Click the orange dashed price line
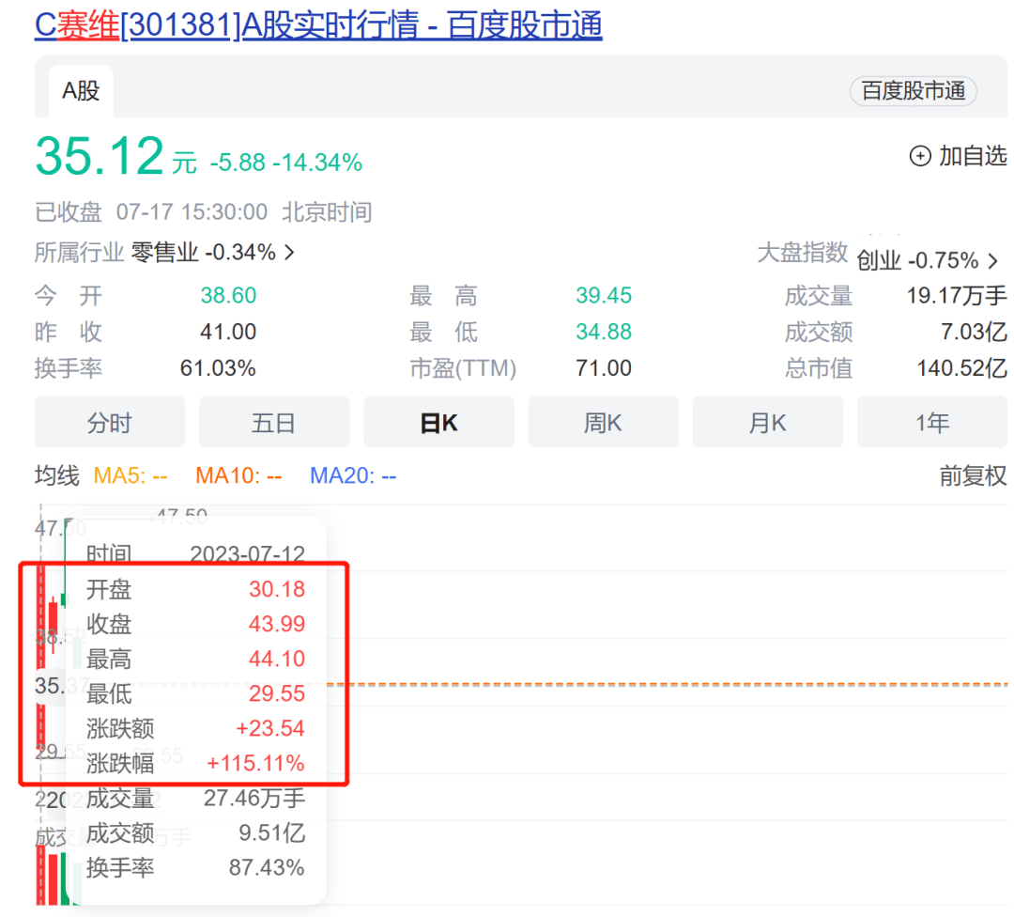Screen dimensions: 1014x917 coord(657,684)
